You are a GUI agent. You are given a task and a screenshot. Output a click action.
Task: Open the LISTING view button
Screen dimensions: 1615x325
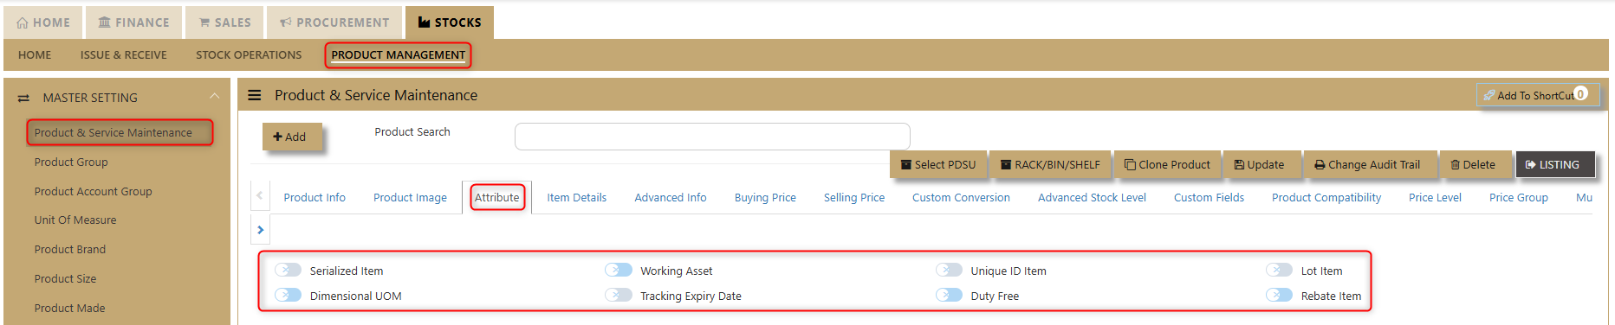click(1555, 164)
